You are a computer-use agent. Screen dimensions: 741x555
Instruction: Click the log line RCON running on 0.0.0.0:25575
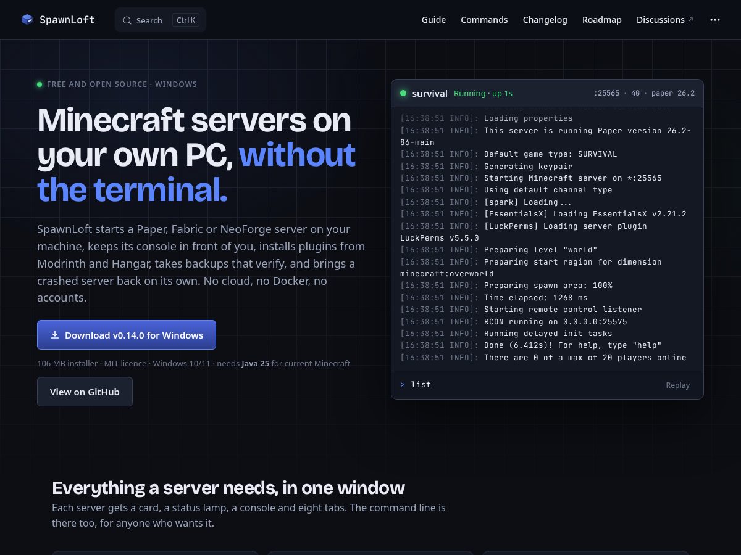(514, 321)
